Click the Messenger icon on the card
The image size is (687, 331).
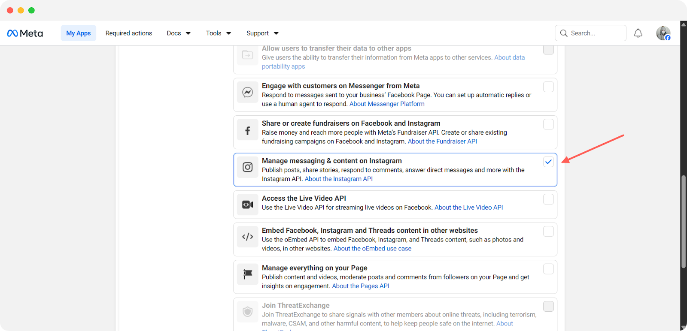coord(248,92)
